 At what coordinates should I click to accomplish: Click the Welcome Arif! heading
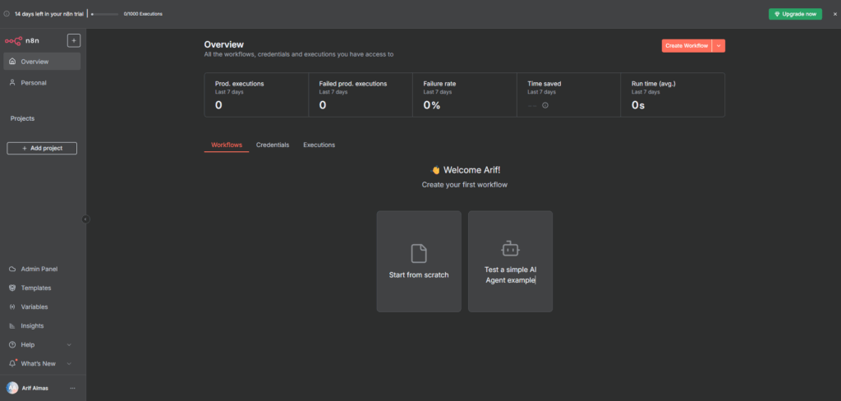pyautogui.click(x=466, y=170)
